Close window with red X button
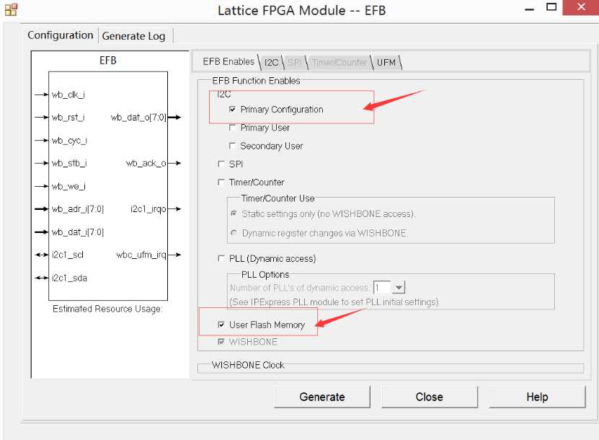The width and height of the screenshot is (599, 440). pyautogui.click(x=581, y=7)
